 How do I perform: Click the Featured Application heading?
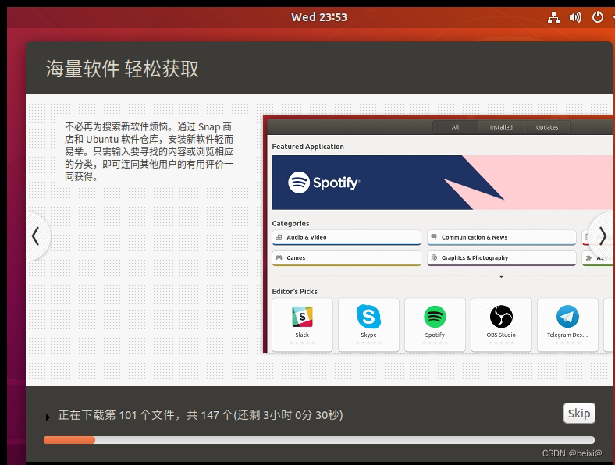[308, 146]
